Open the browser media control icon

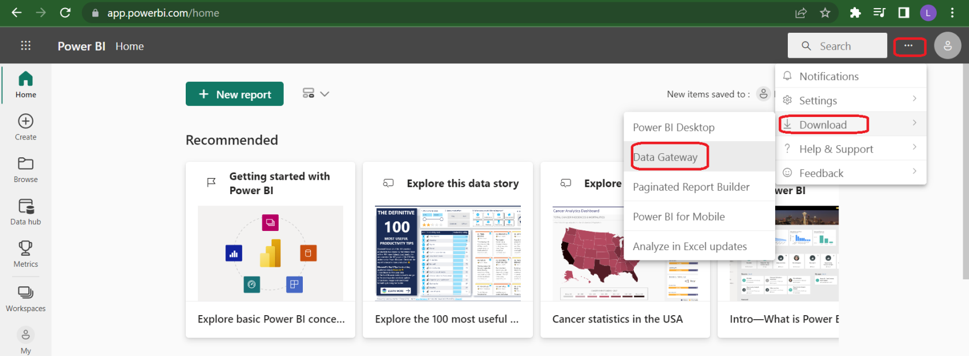coord(880,13)
